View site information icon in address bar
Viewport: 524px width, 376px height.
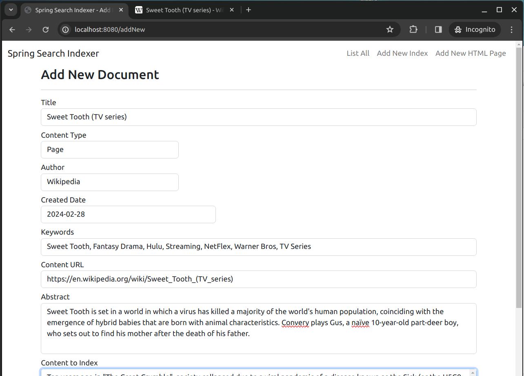click(x=65, y=29)
